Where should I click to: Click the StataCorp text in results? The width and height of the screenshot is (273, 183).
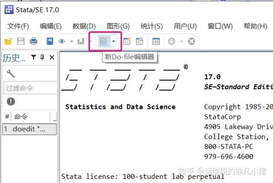pyautogui.click(x=222, y=117)
